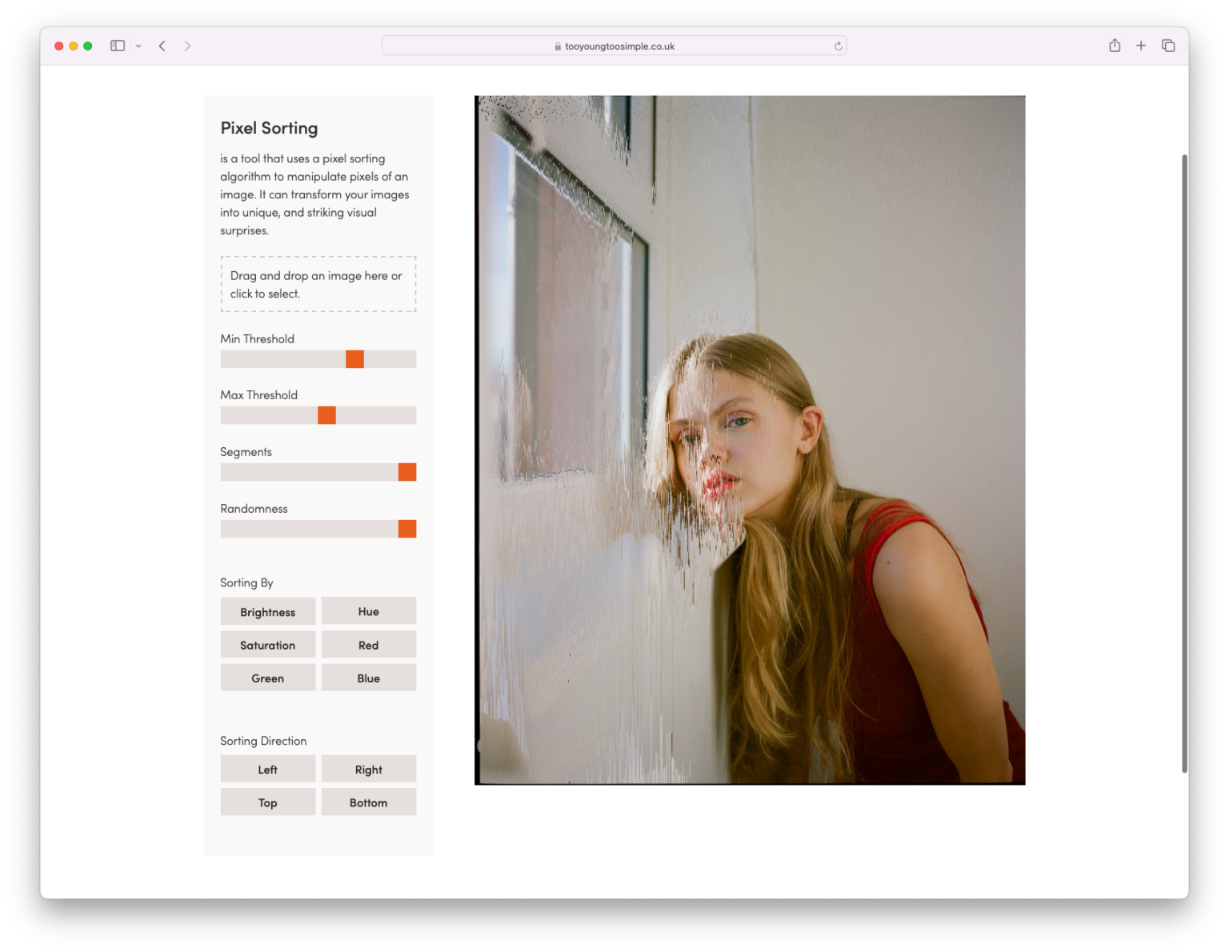Choose Hue as sorting criterion

pyautogui.click(x=369, y=611)
